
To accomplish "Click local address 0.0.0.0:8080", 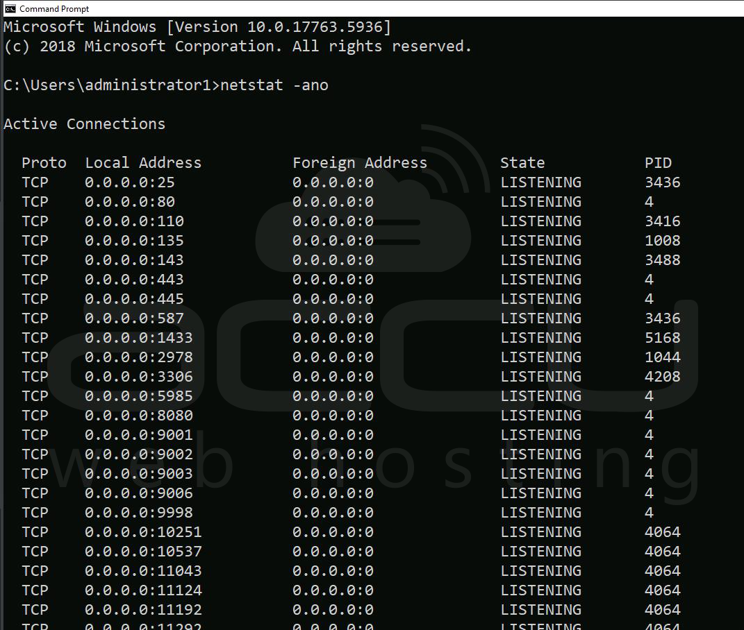I will [139, 416].
